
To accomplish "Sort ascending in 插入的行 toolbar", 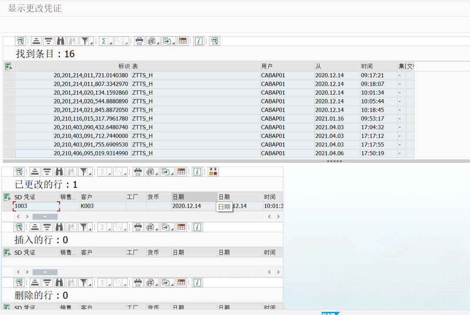I will (x=35, y=227).
